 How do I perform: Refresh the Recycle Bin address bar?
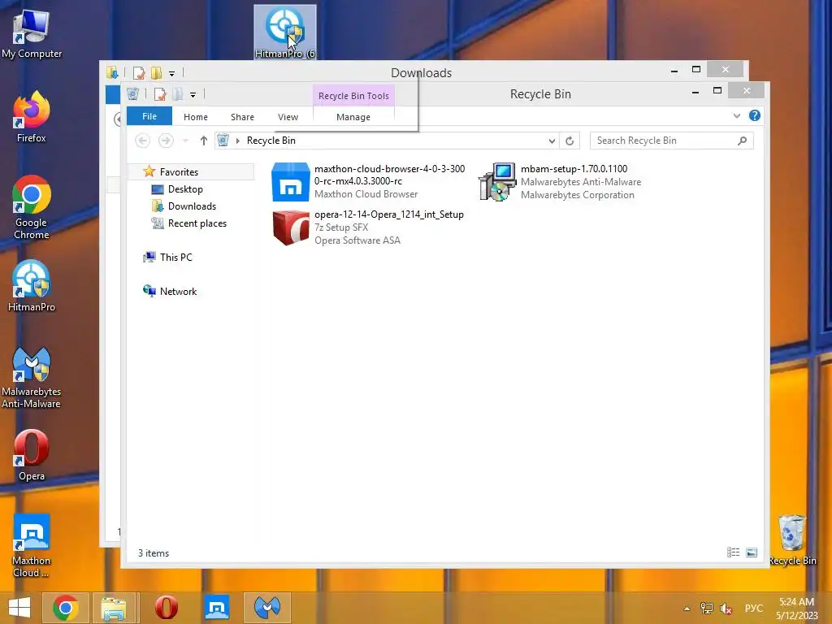point(570,141)
